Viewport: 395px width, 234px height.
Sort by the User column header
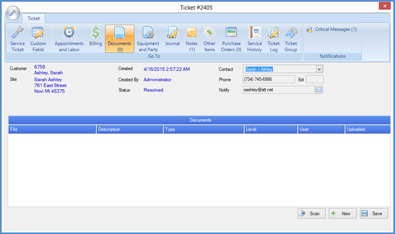pos(321,129)
